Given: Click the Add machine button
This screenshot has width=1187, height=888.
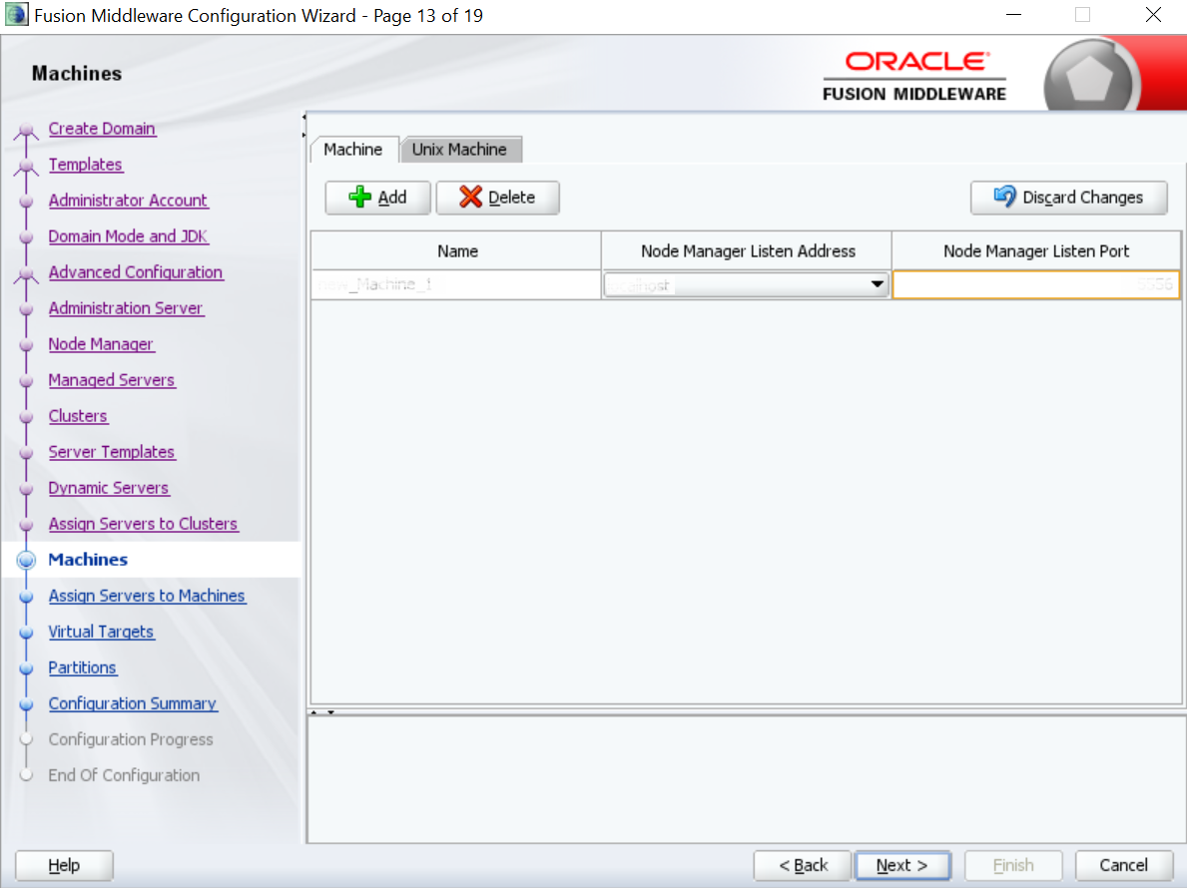Looking at the screenshot, I should pyautogui.click(x=377, y=198).
